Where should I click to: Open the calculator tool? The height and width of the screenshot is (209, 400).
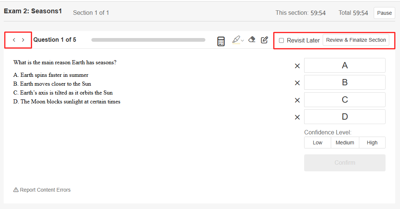click(x=221, y=41)
